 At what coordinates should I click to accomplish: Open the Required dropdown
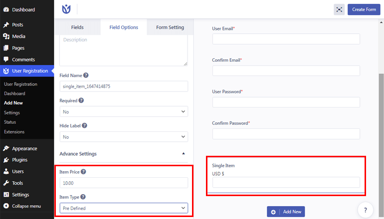click(124, 111)
